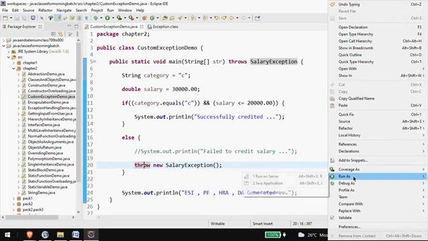The height and width of the screenshot is (241, 428).
Task: Click the New Java Package icon
Action: pyautogui.click(x=144, y=18)
